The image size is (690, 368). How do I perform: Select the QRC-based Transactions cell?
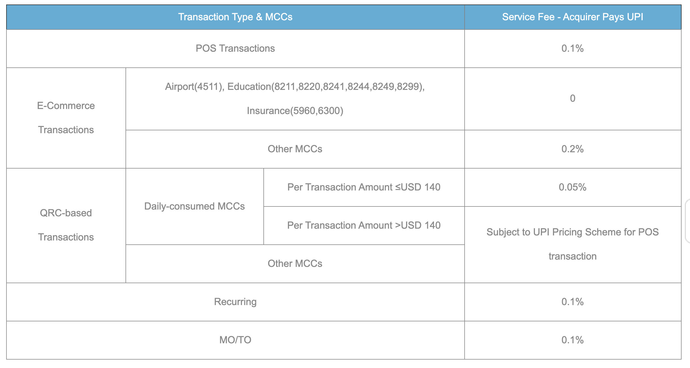[x=66, y=225]
